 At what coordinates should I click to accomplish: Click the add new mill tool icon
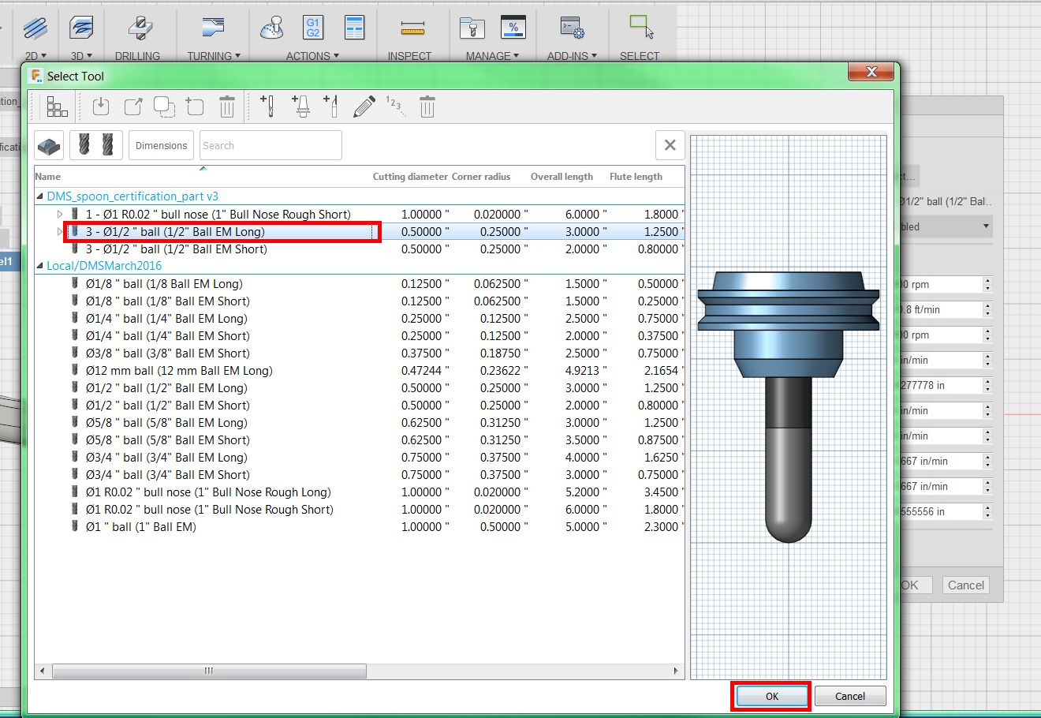point(267,107)
